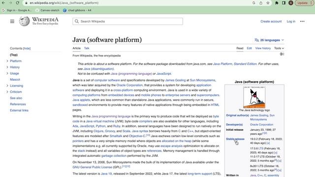315x177 pixels.
Task: Open the Tools dropdown menu
Action: click(x=279, y=48)
